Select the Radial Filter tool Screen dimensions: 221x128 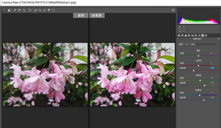53,10
